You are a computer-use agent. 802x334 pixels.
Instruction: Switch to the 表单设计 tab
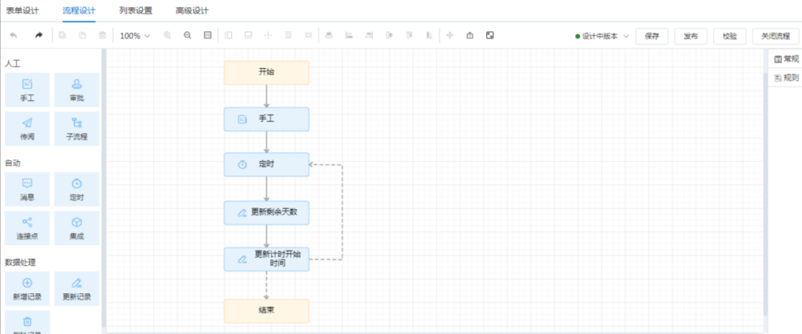(x=22, y=11)
